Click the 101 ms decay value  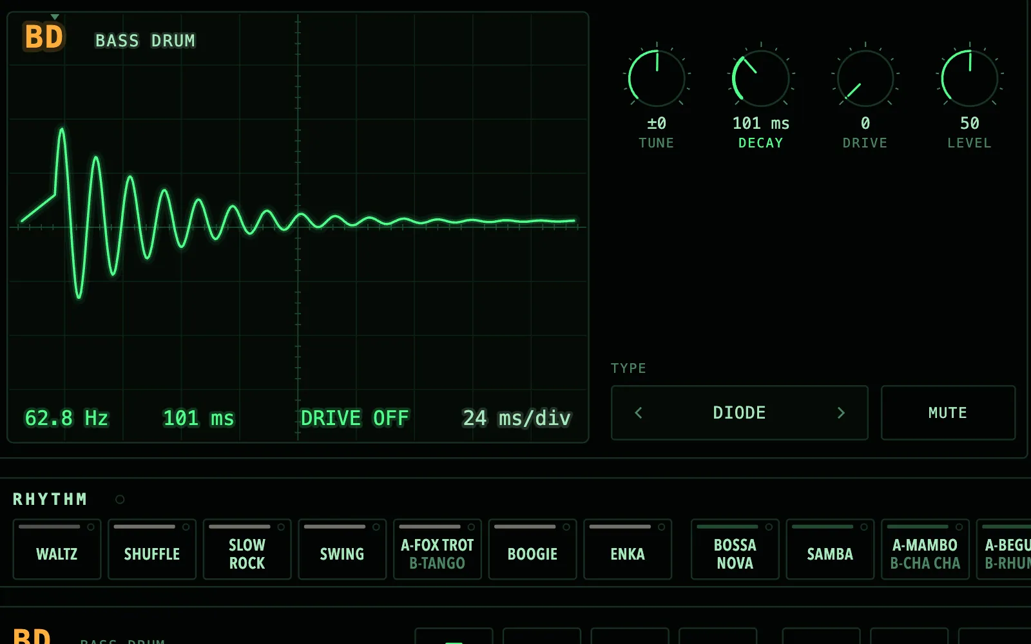(x=761, y=123)
